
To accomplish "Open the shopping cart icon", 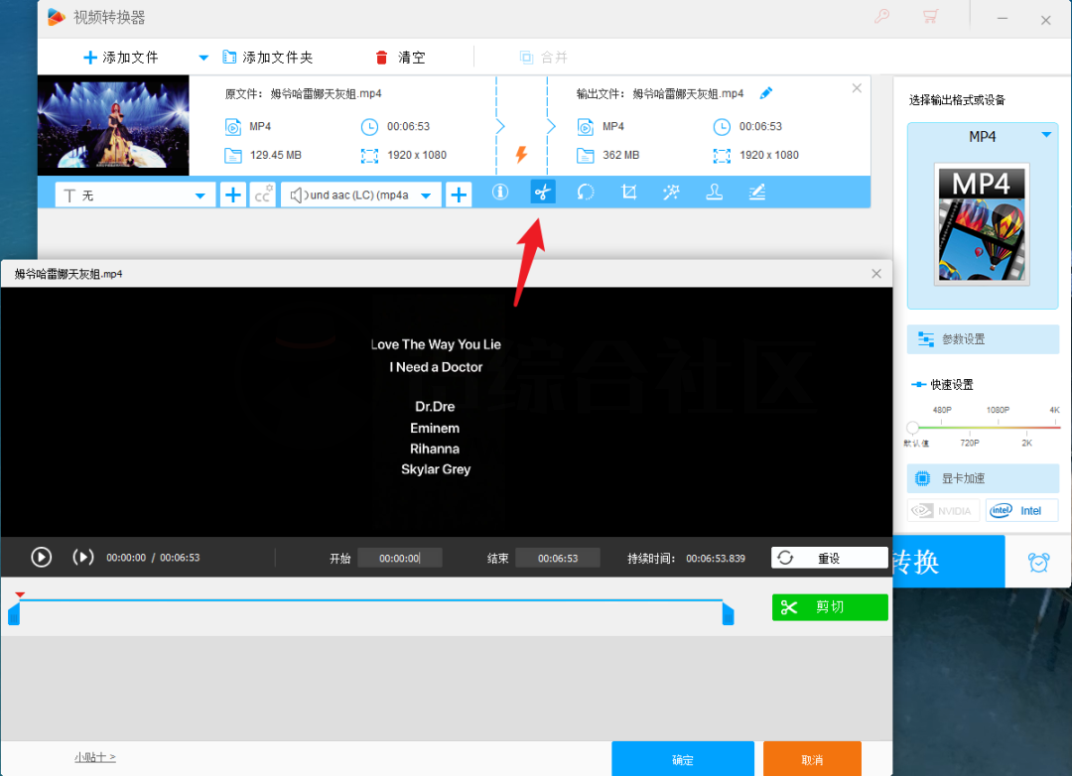I will pyautogui.click(x=930, y=17).
